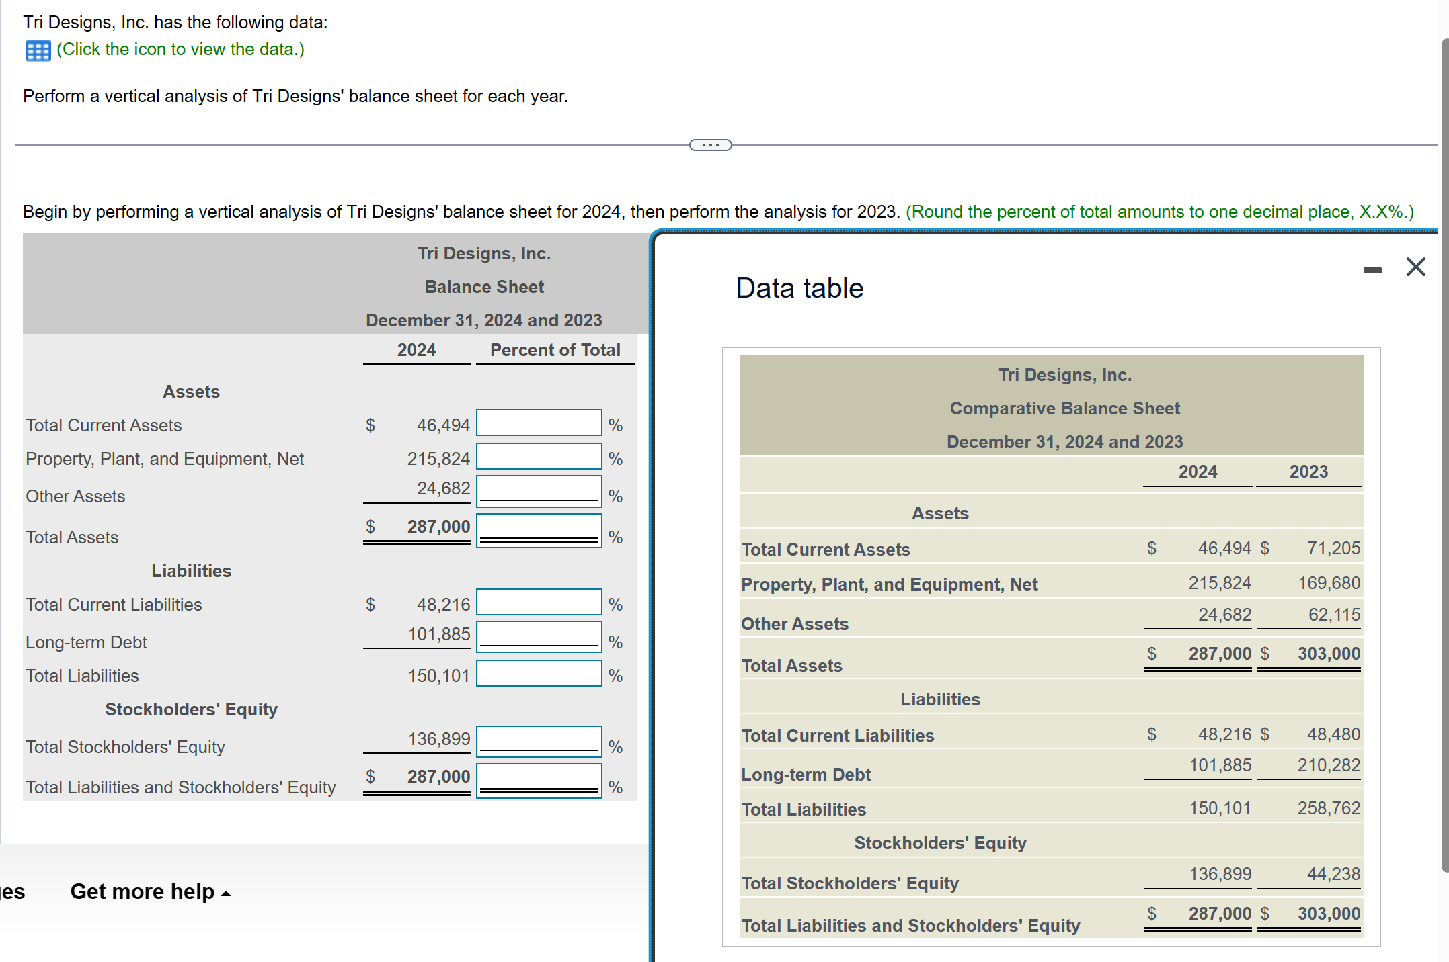1449x962 pixels.
Task: Click the Other Assets percent input box
Action: point(538,490)
